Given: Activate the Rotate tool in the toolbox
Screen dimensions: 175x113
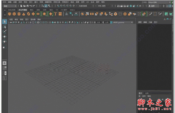Looking at the screenshot, I should click(4, 42).
